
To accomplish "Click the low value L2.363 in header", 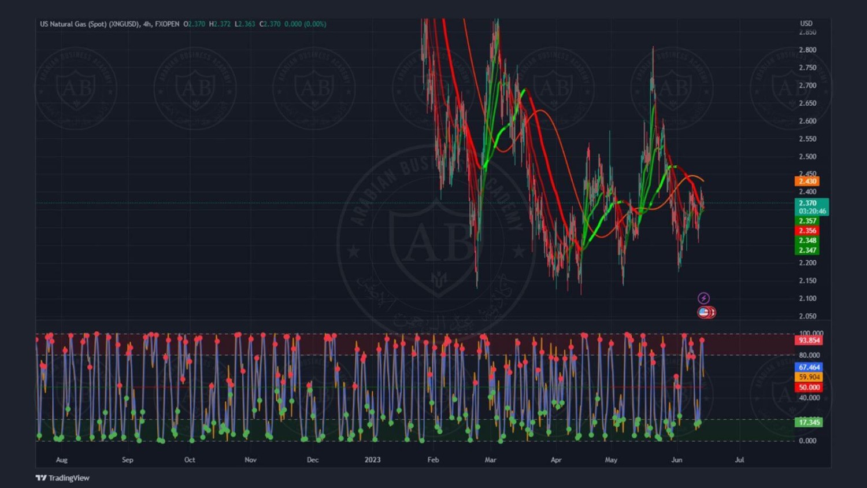I will point(244,24).
